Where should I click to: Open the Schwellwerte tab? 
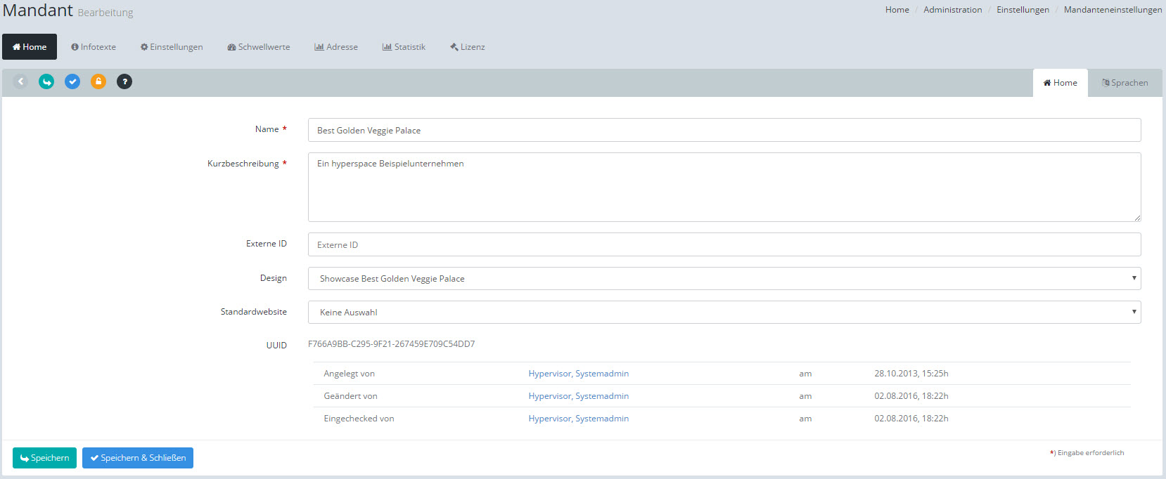point(259,47)
